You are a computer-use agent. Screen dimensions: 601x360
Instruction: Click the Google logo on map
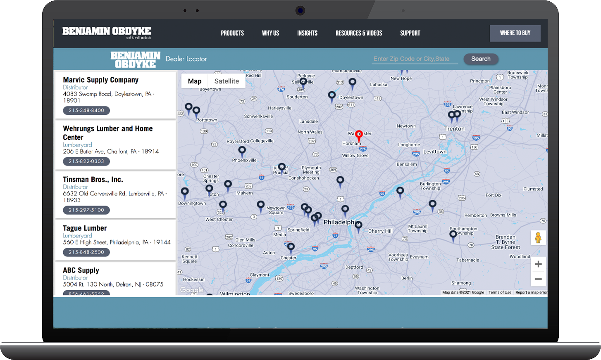pyautogui.click(x=192, y=290)
